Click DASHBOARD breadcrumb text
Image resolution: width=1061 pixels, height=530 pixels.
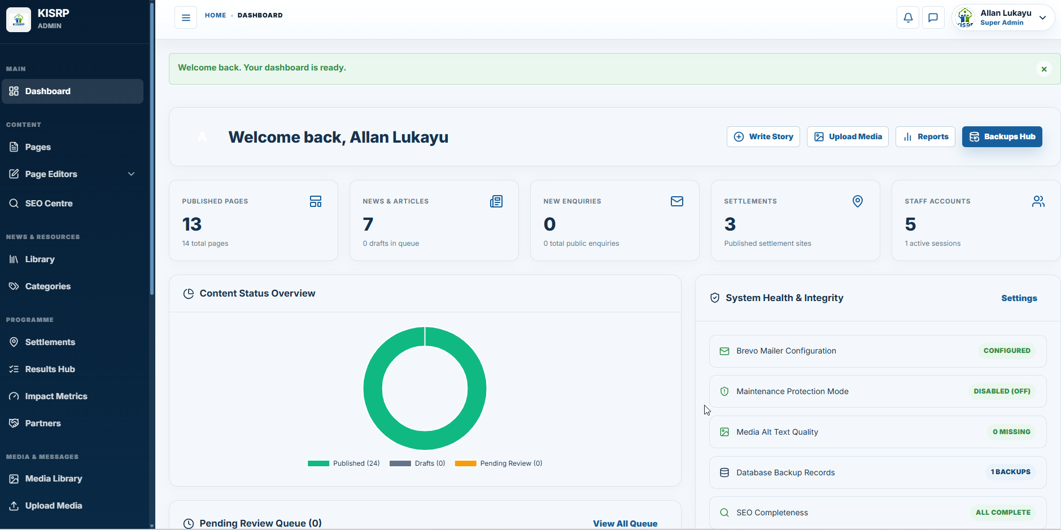click(260, 15)
